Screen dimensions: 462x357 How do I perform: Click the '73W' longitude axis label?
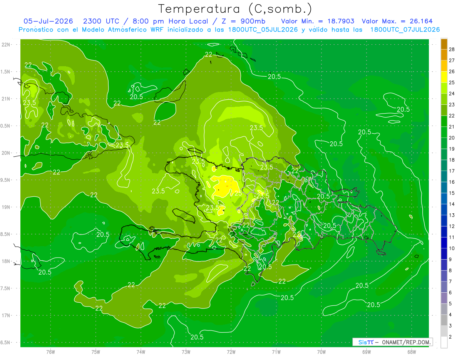(x=186, y=352)
